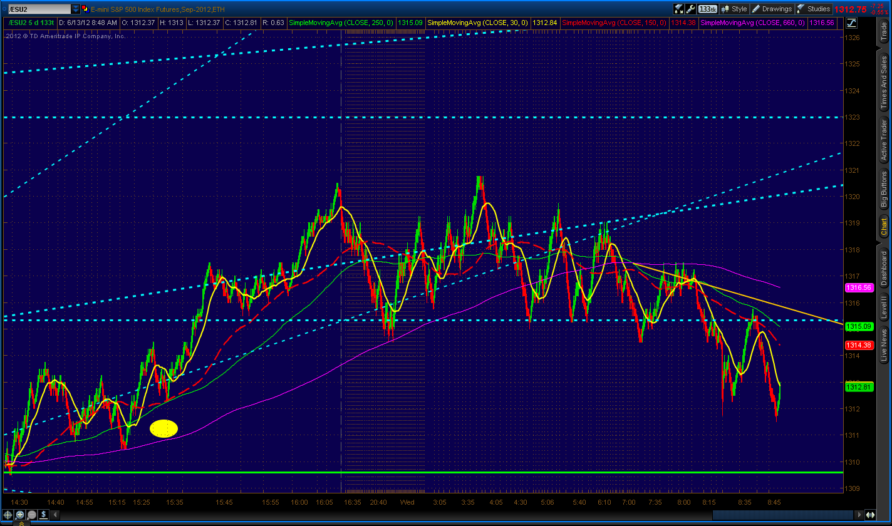Viewport: 892px width, 526px height.
Task: Open chart settings wrench icon
Action: [x=690, y=9]
